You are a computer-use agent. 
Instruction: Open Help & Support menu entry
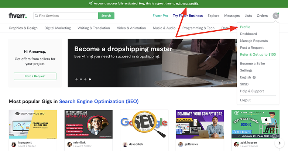pos(252,91)
